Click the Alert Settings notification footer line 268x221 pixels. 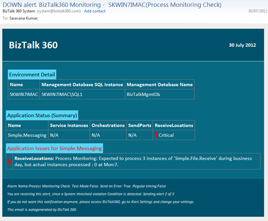(100, 202)
